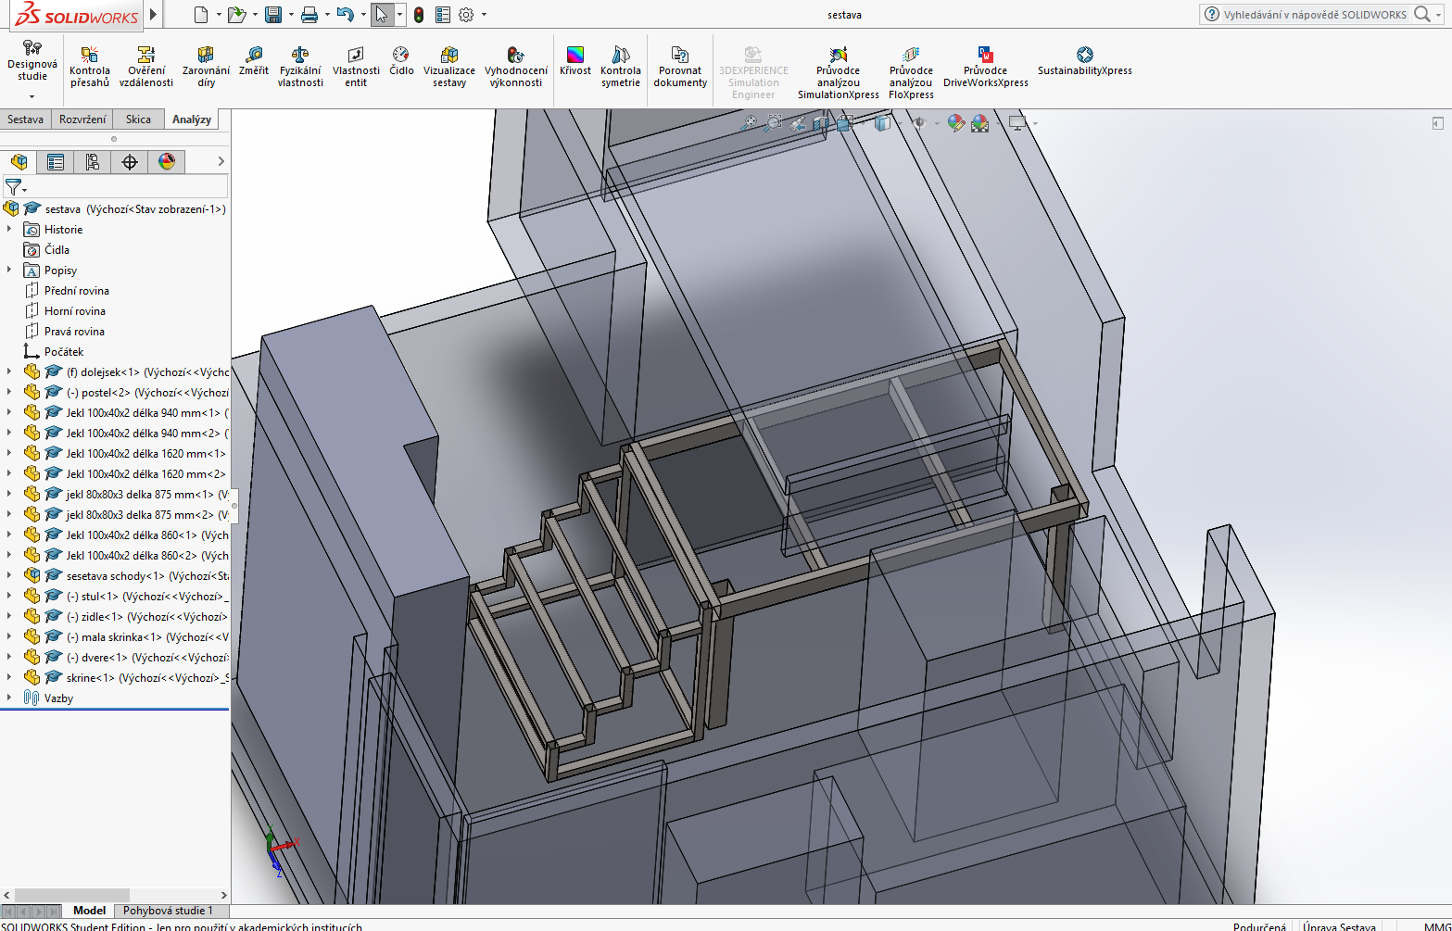The image size is (1452, 931).
Task: Click the SOLIDWORKS help search field
Action: [x=1314, y=15]
